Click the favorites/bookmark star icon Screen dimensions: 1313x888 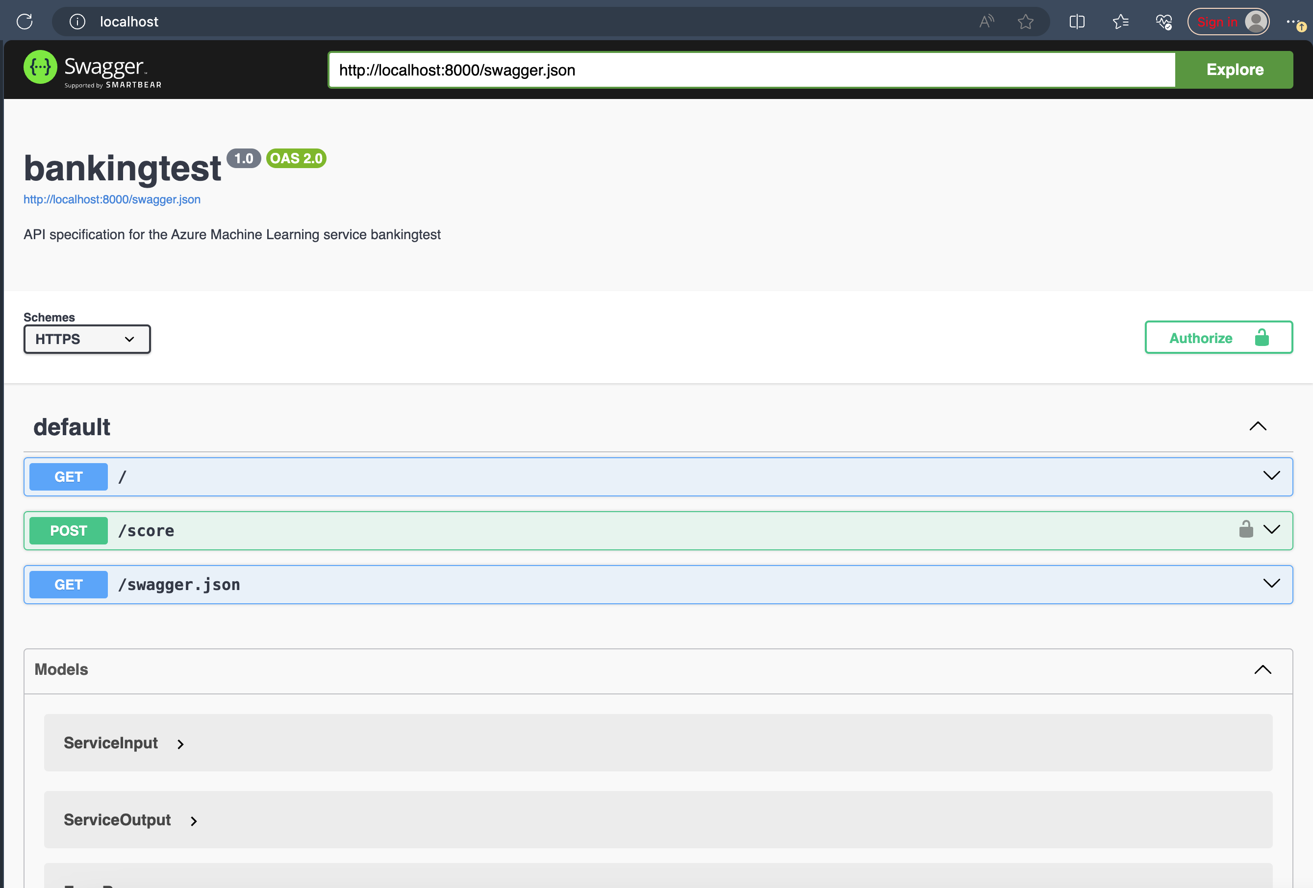(x=1024, y=21)
